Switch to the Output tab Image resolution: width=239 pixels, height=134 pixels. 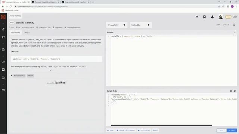click(x=27, y=32)
